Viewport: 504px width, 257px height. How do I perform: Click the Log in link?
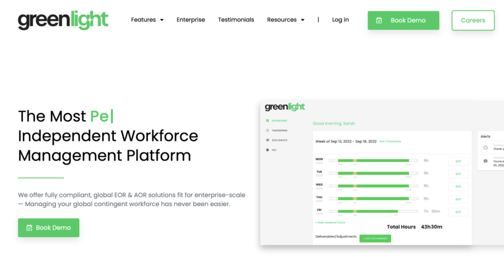[340, 20]
